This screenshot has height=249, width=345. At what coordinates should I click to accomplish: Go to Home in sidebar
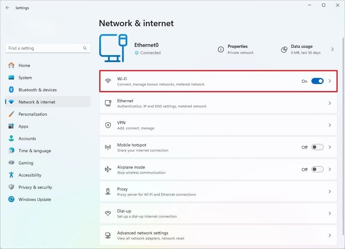pos(48,65)
